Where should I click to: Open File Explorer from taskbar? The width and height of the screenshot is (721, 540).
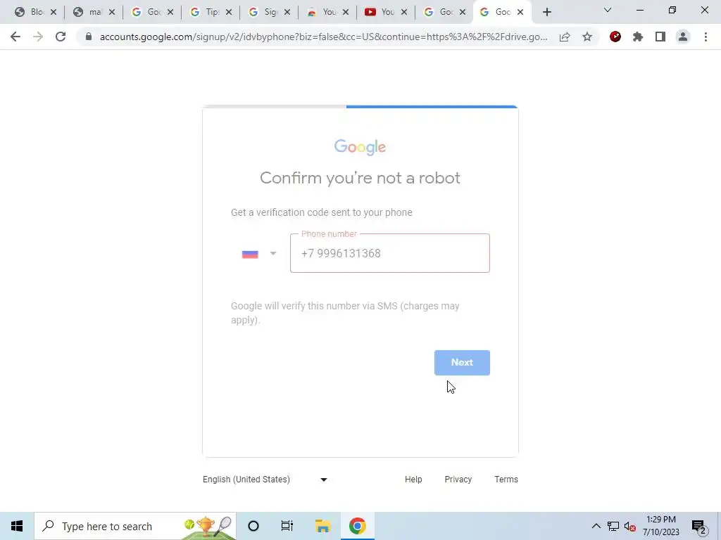[x=322, y=526]
